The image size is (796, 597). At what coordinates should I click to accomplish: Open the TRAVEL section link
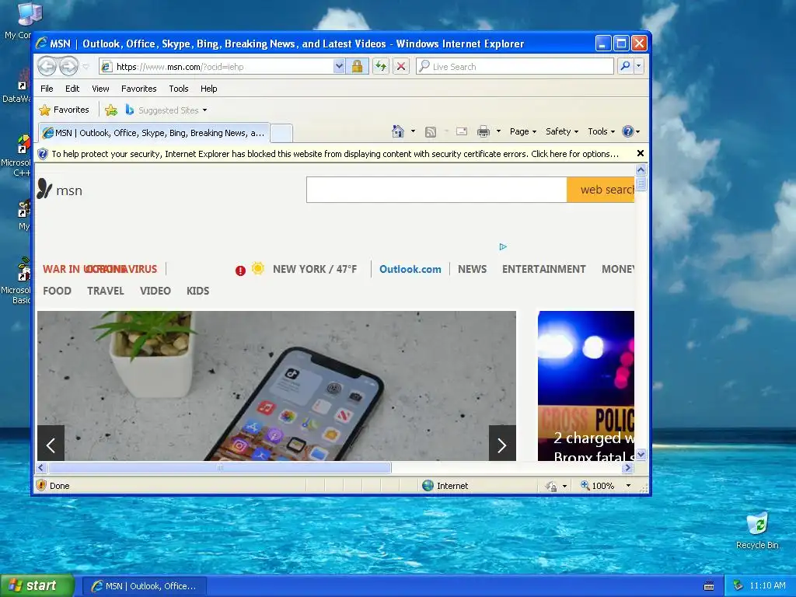pyautogui.click(x=105, y=291)
